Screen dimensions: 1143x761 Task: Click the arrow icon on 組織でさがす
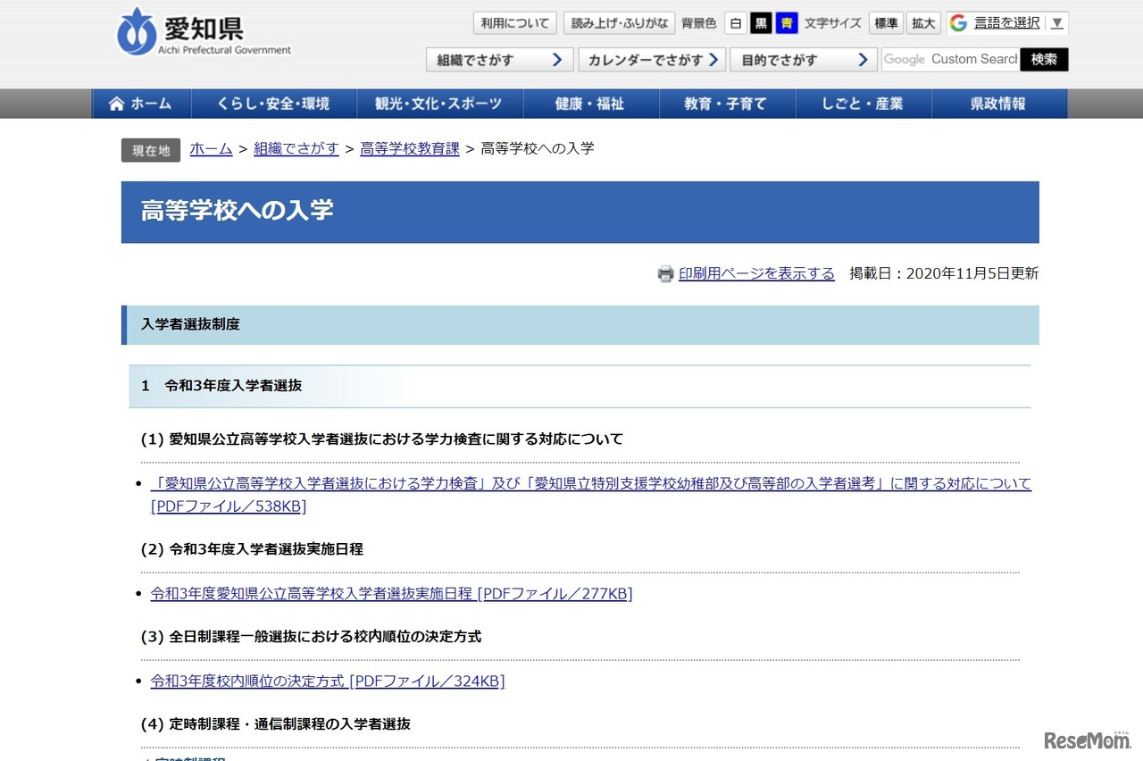coord(558,59)
